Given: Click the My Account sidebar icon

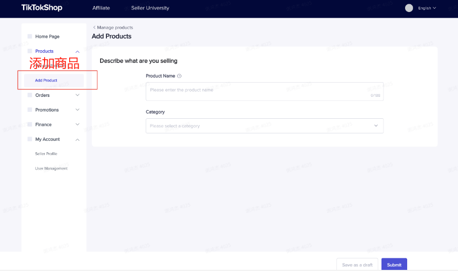Looking at the screenshot, I should (x=30, y=139).
